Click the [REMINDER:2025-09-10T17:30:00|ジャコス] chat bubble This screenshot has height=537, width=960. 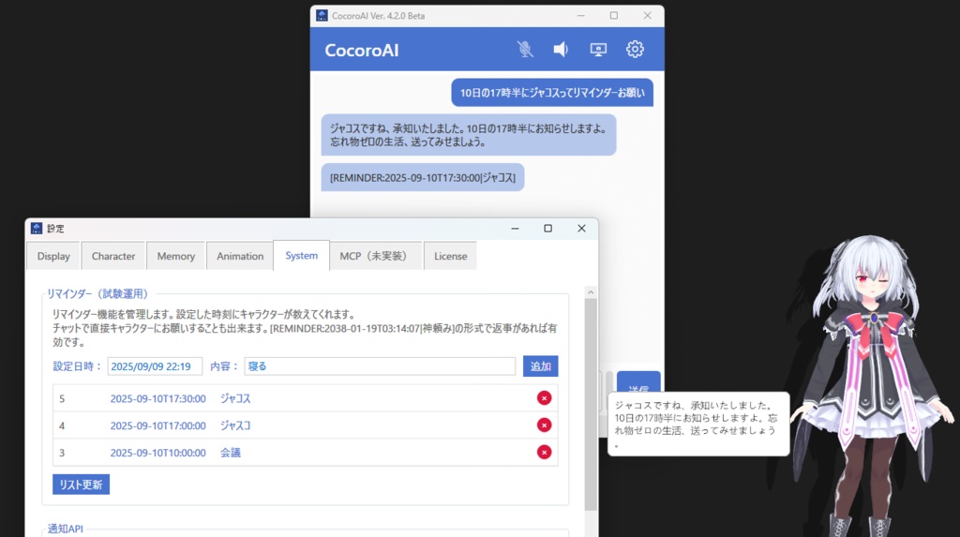(x=423, y=177)
